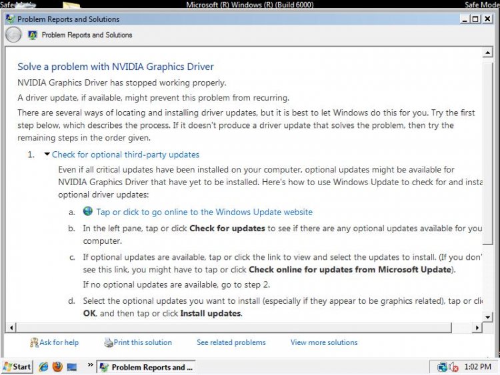Open Check for optional third-party updates link
Image resolution: width=500 pixels, height=375 pixels.
(x=125, y=155)
